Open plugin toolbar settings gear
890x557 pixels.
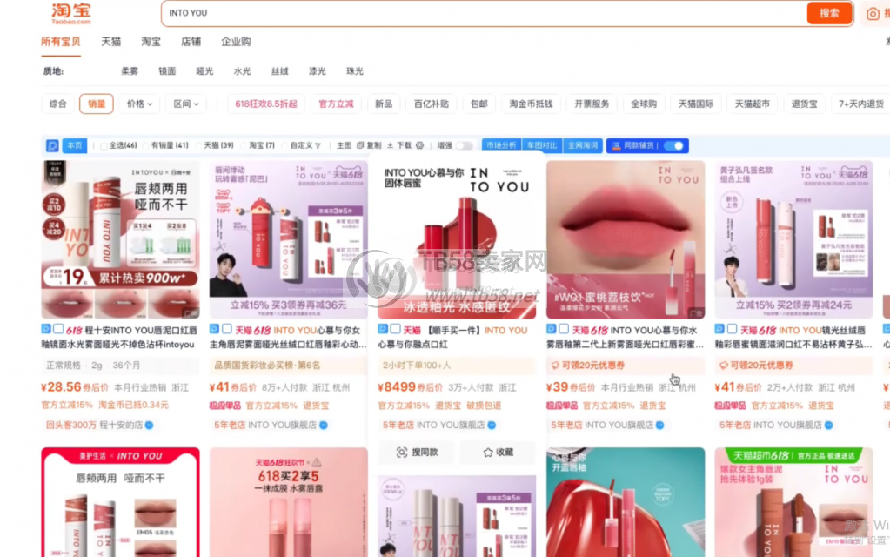pos(419,146)
